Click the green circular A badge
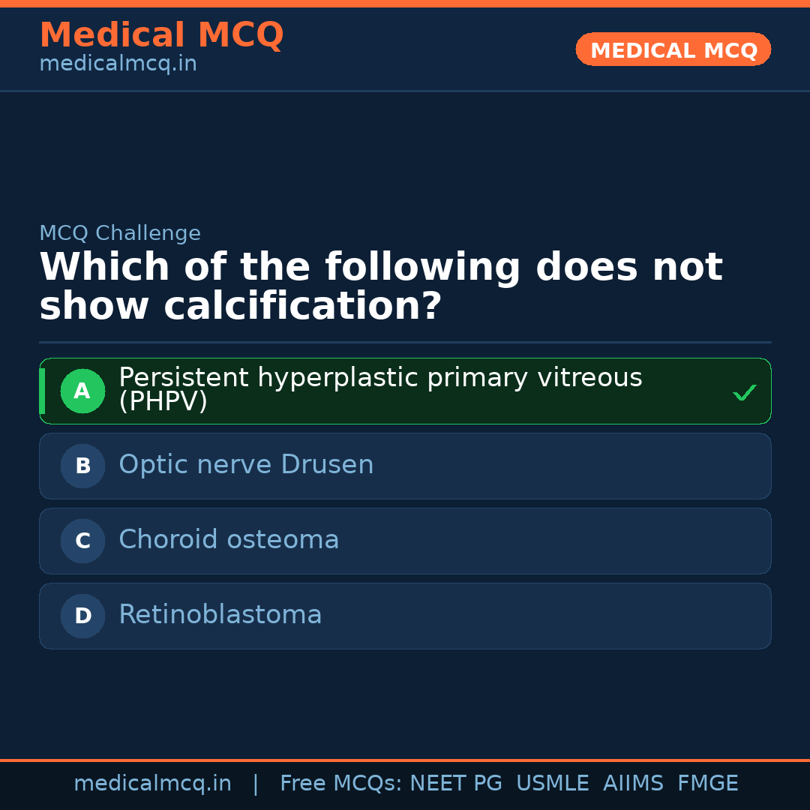Image resolution: width=810 pixels, height=810 pixels. coord(82,391)
